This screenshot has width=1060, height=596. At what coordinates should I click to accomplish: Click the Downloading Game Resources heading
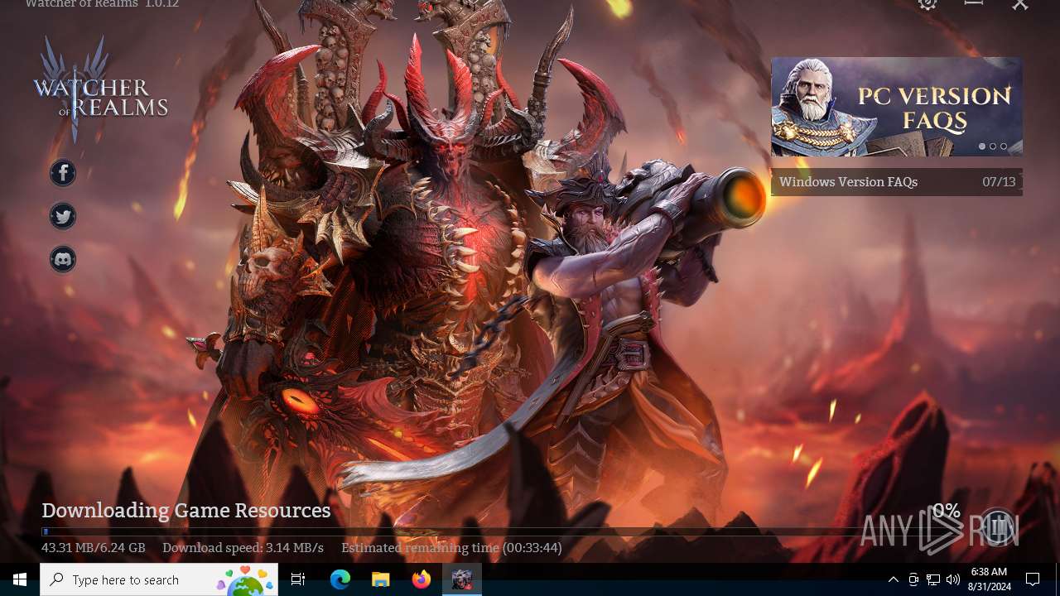186,511
